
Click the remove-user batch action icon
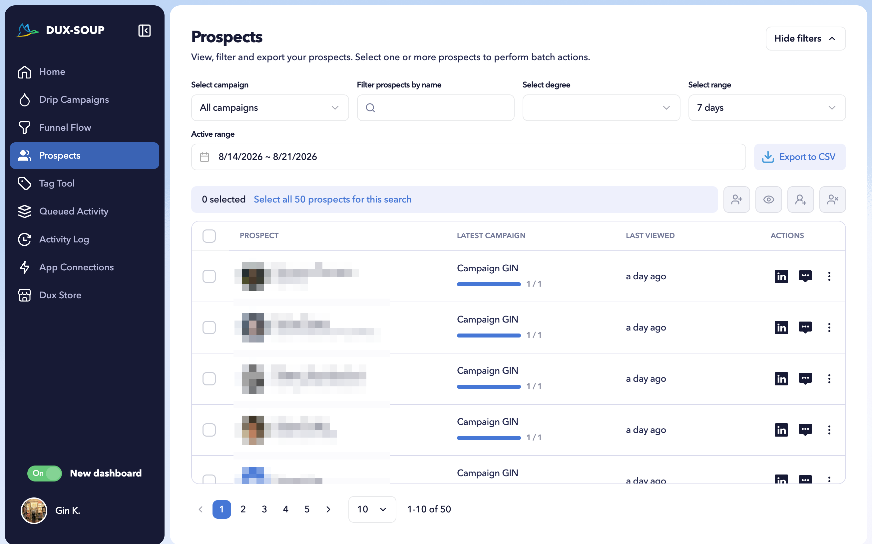click(x=832, y=199)
